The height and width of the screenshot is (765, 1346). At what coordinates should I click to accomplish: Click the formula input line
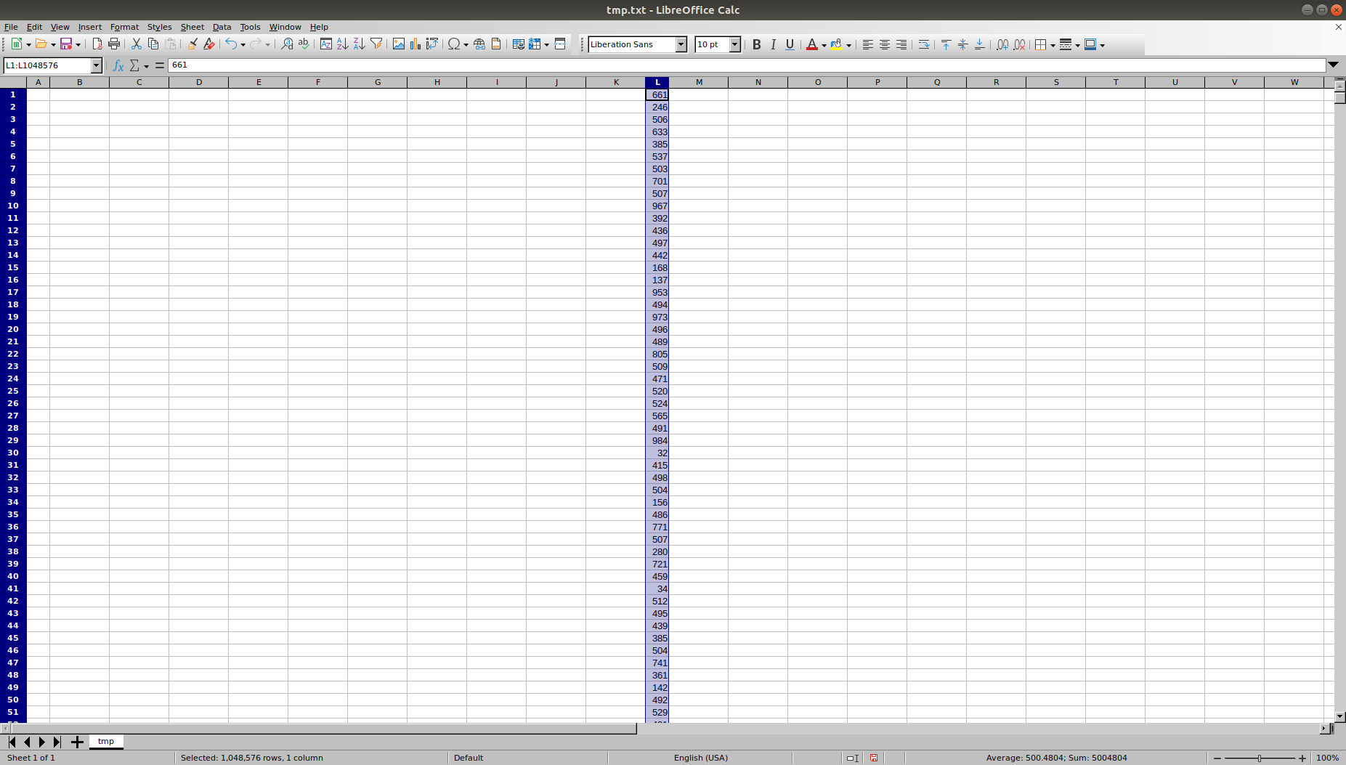pos(747,65)
